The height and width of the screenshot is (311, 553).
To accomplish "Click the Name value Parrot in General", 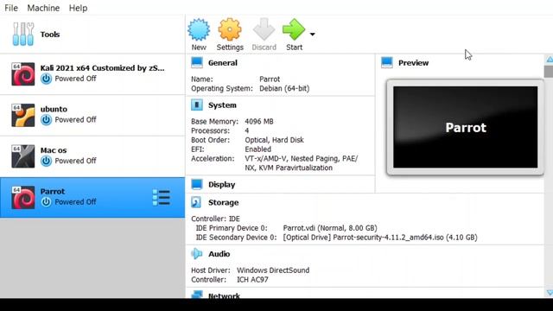I will point(270,79).
